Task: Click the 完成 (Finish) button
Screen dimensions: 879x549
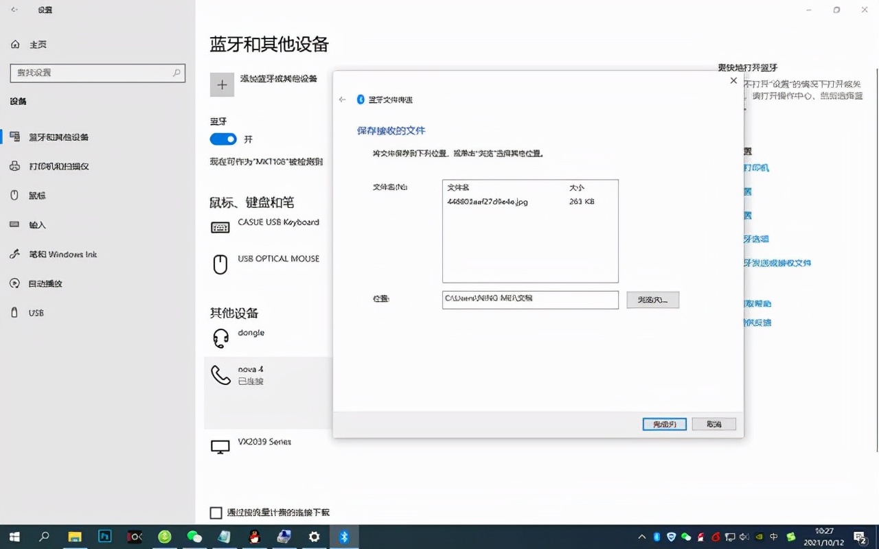Action: [663, 423]
